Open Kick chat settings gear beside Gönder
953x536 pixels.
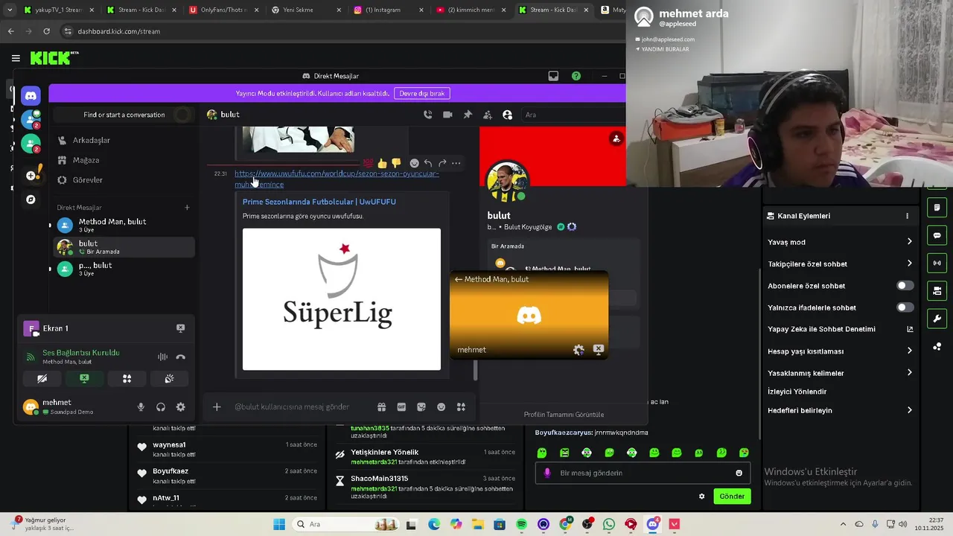pos(701,496)
